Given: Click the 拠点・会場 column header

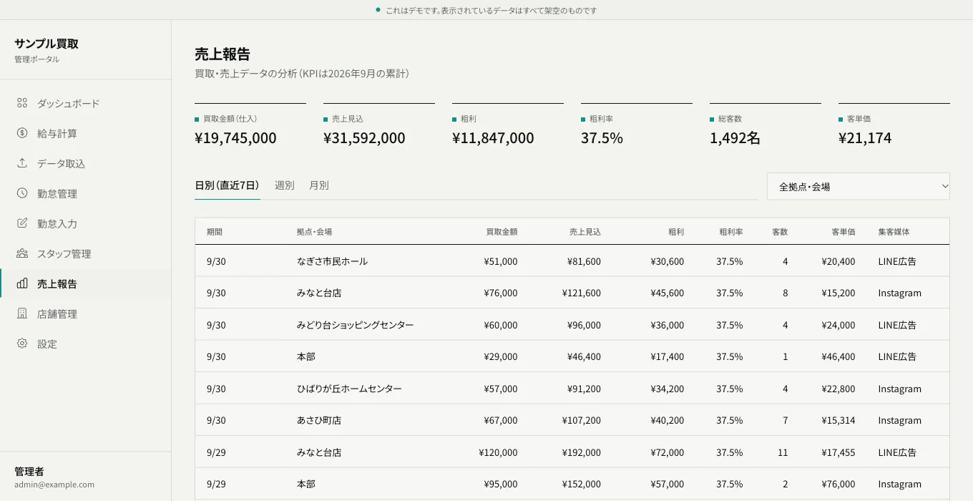Looking at the screenshot, I should tap(314, 232).
